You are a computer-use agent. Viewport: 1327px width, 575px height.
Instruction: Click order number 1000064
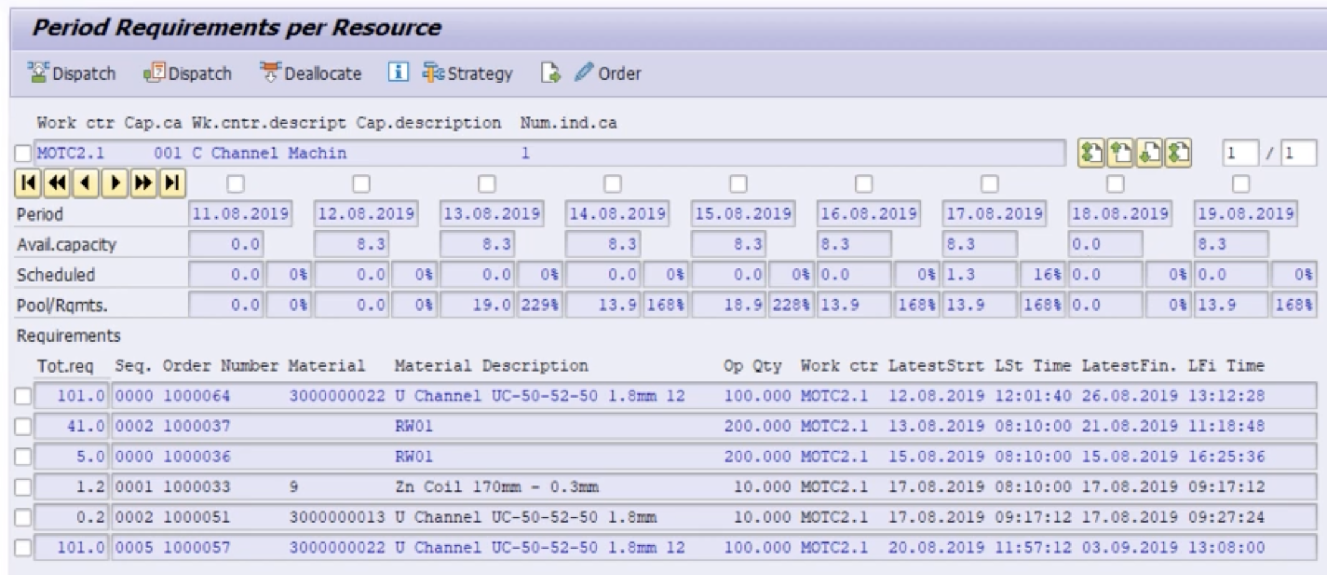pyautogui.click(x=196, y=396)
